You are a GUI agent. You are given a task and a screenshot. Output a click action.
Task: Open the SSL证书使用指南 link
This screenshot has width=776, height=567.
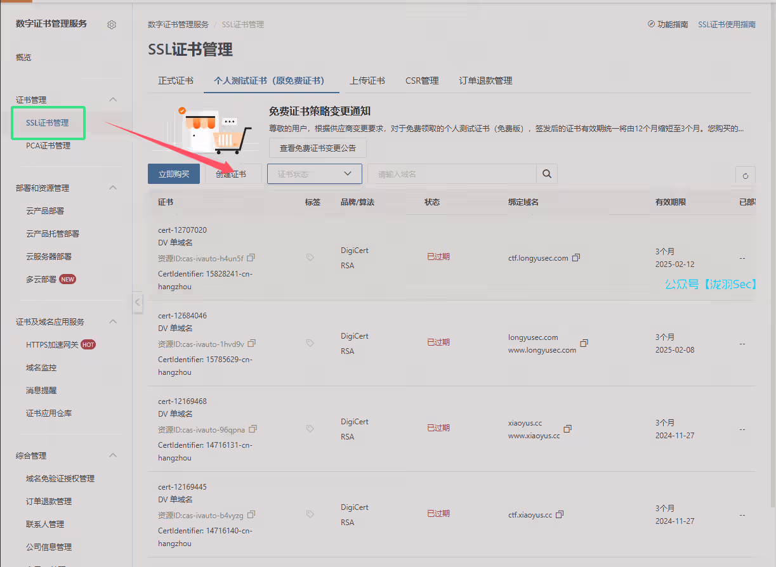click(x=727, y=25)
